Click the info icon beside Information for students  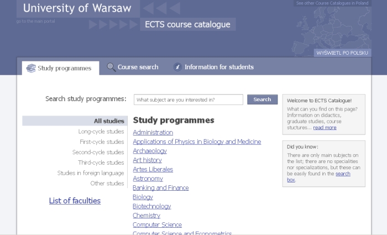(x=177, y=67)
